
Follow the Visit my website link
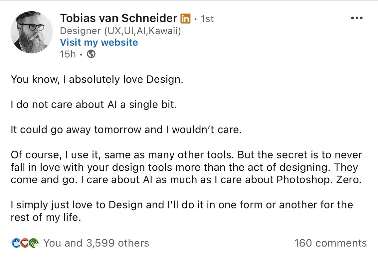pos(99,43)
